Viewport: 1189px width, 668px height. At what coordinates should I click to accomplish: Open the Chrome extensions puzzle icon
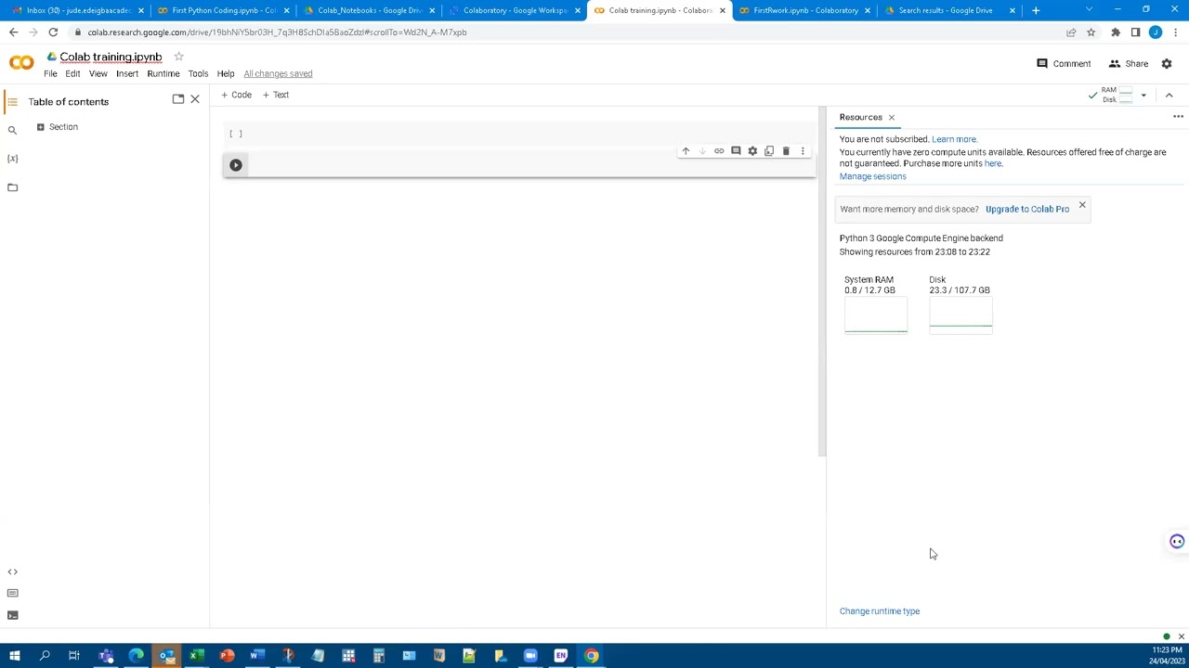pos(1115,32)
